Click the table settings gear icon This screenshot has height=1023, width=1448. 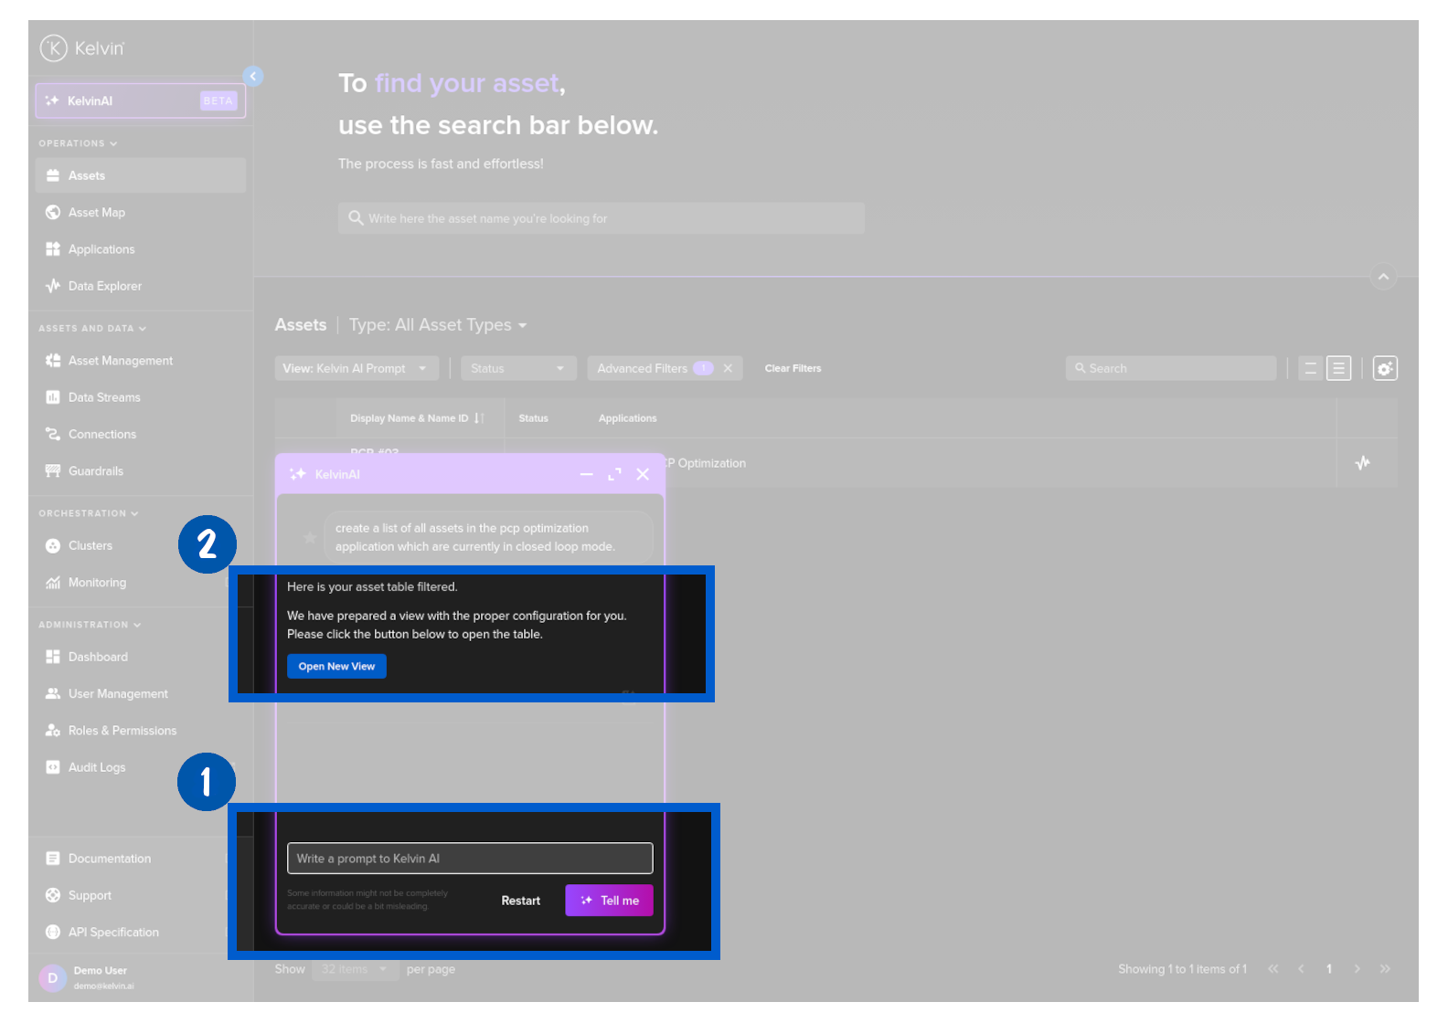click(x=1385, y=368)
